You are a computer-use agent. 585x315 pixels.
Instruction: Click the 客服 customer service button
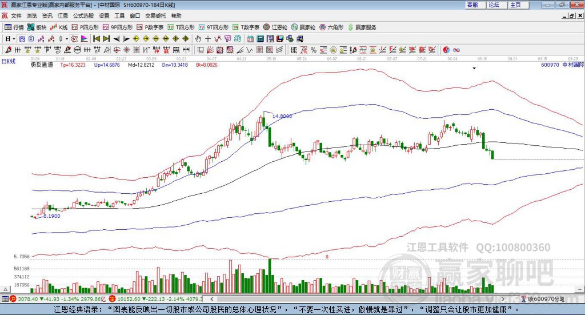pyautogui.click(x=472, y=5)
